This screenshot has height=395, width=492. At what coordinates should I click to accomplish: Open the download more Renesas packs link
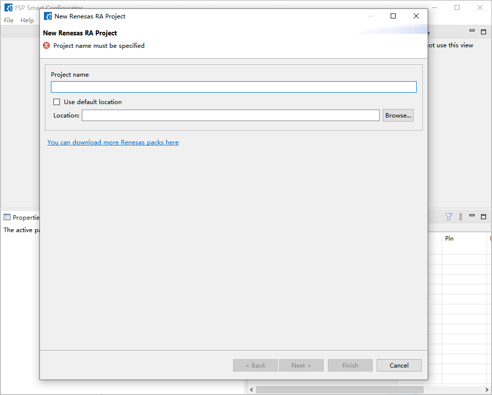click(113, 142)
